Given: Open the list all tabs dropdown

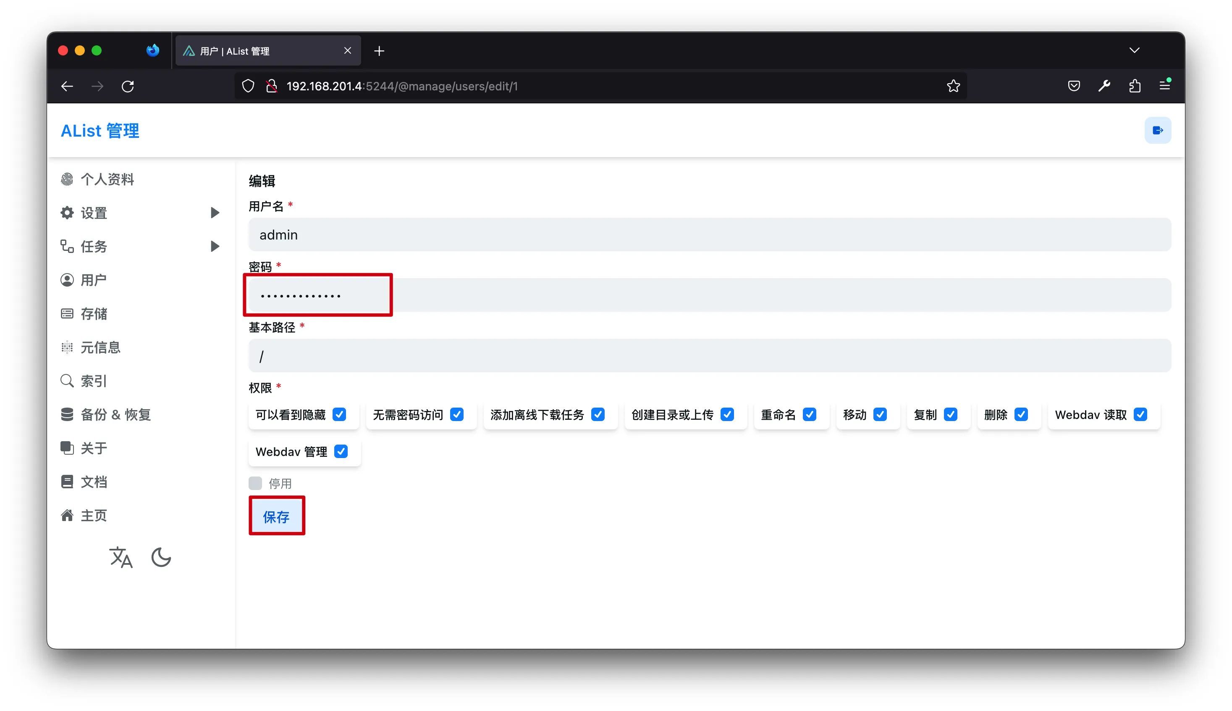Looking at the screenshot, I should point(1134,51).
